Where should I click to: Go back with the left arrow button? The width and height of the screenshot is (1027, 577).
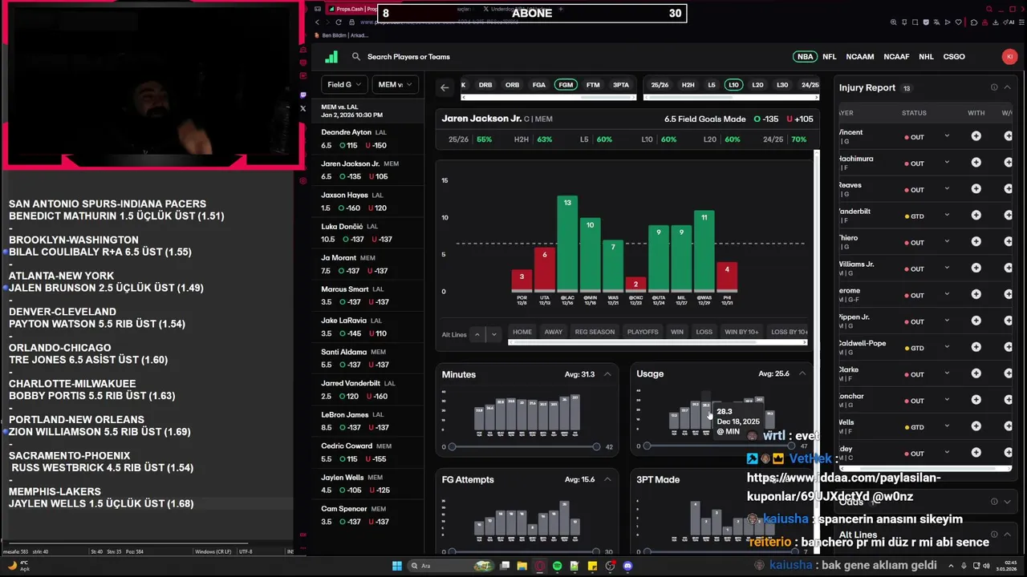[x=444, y=87]
